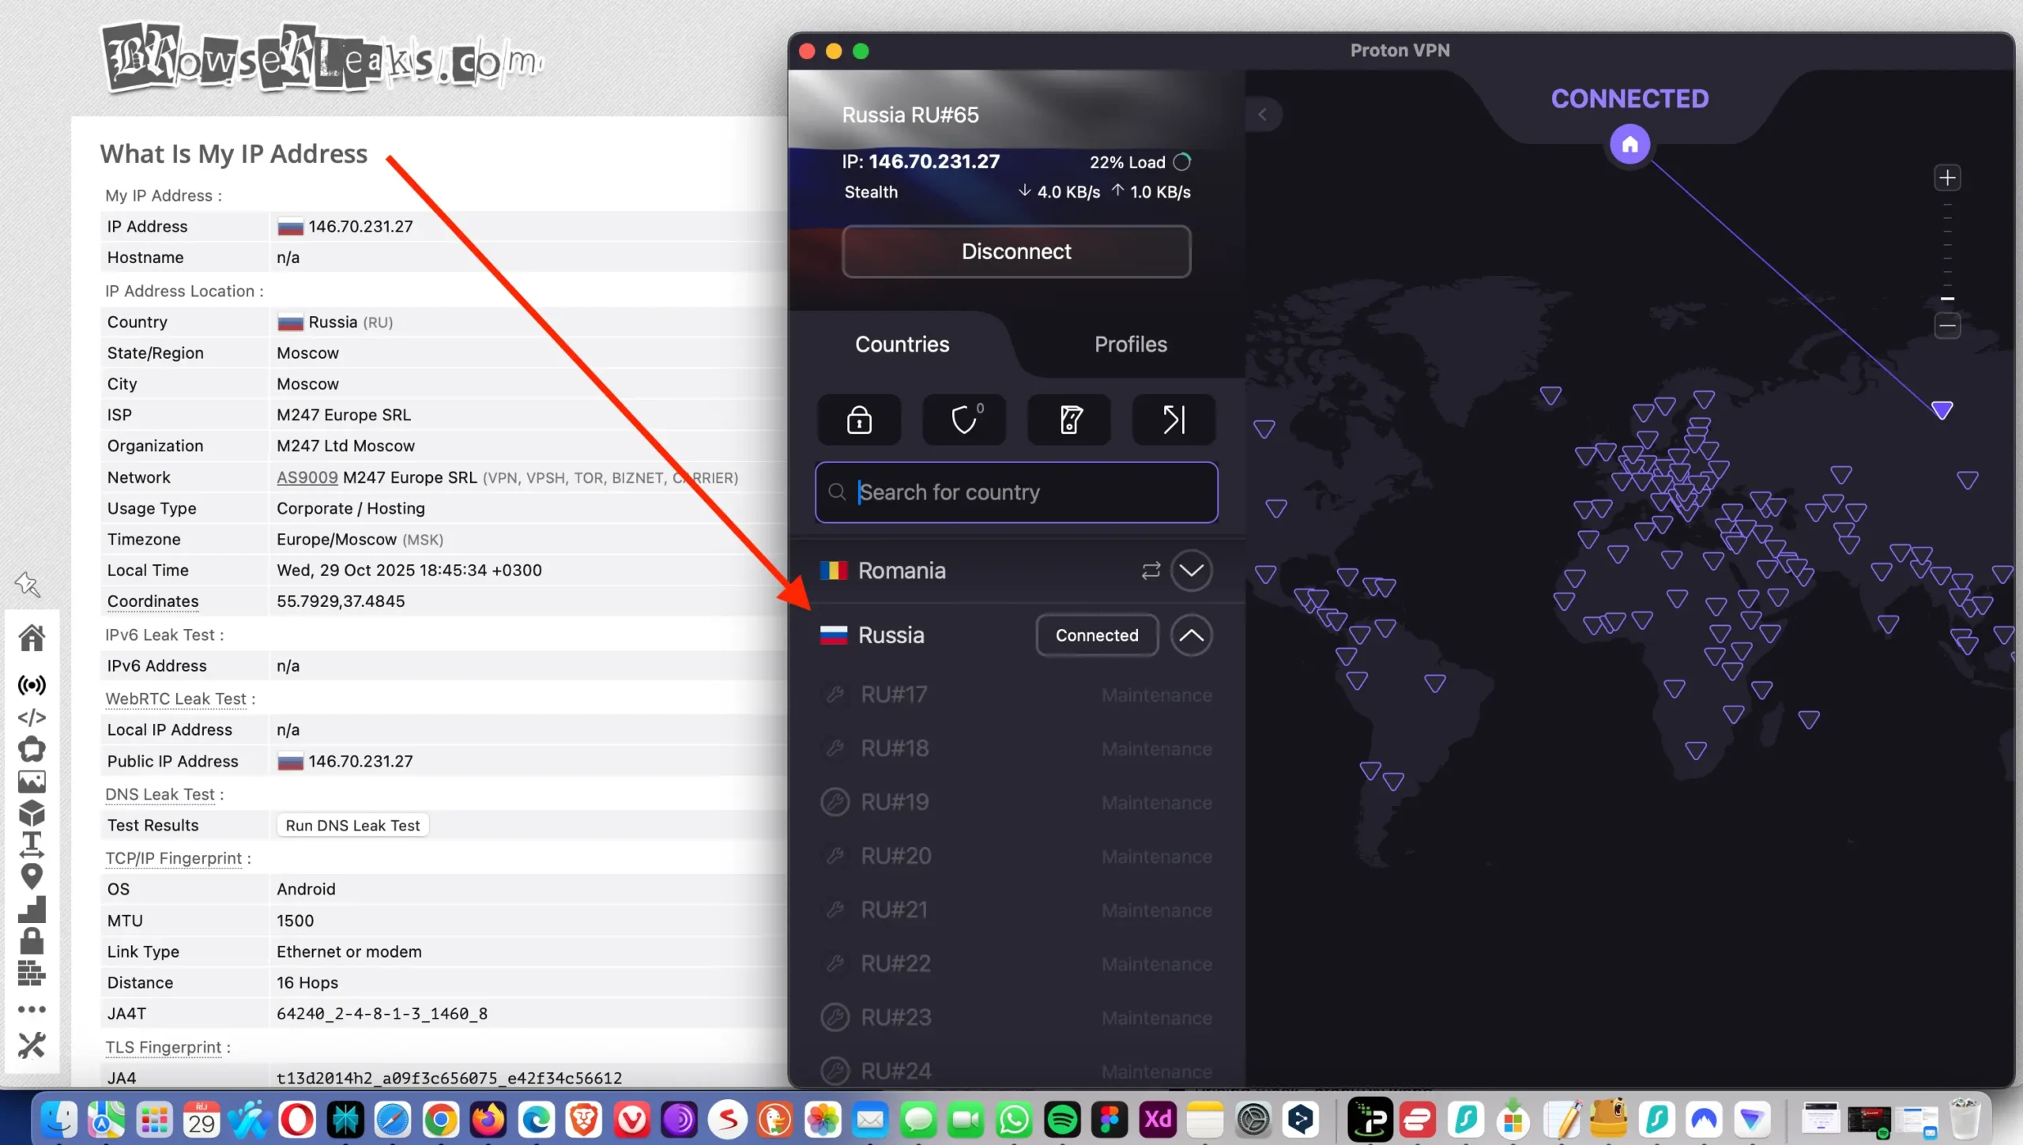Image resolution: width=2023 pixels, height=1145 pixels.
Task: Disconnect from Russia RU#65
Action: coord(1015,251)
